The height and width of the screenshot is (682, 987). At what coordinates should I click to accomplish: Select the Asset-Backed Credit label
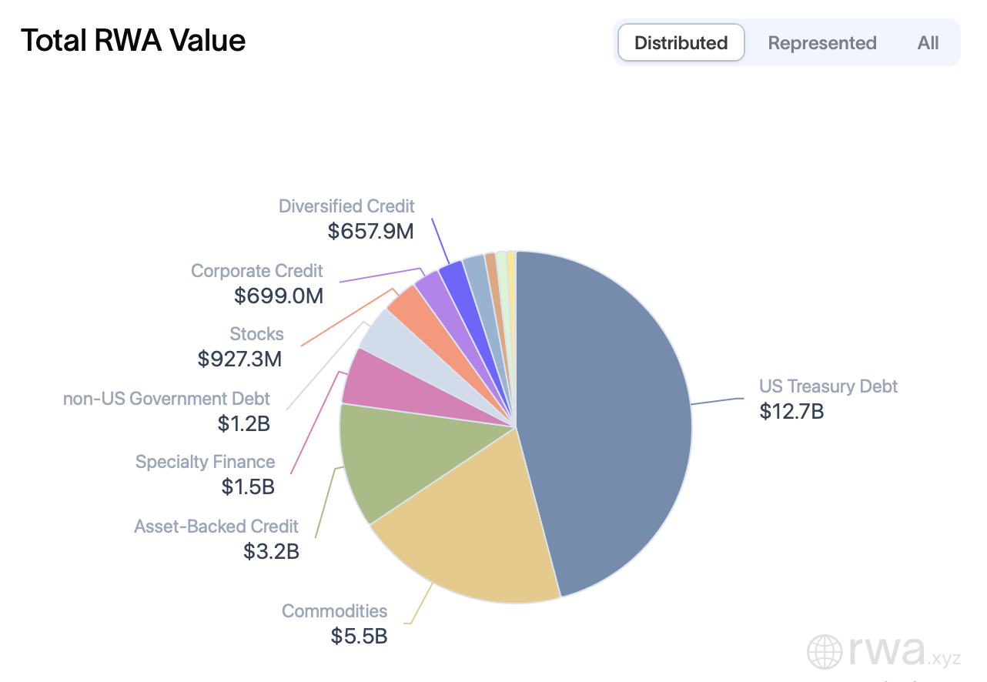tap(216, 527)
